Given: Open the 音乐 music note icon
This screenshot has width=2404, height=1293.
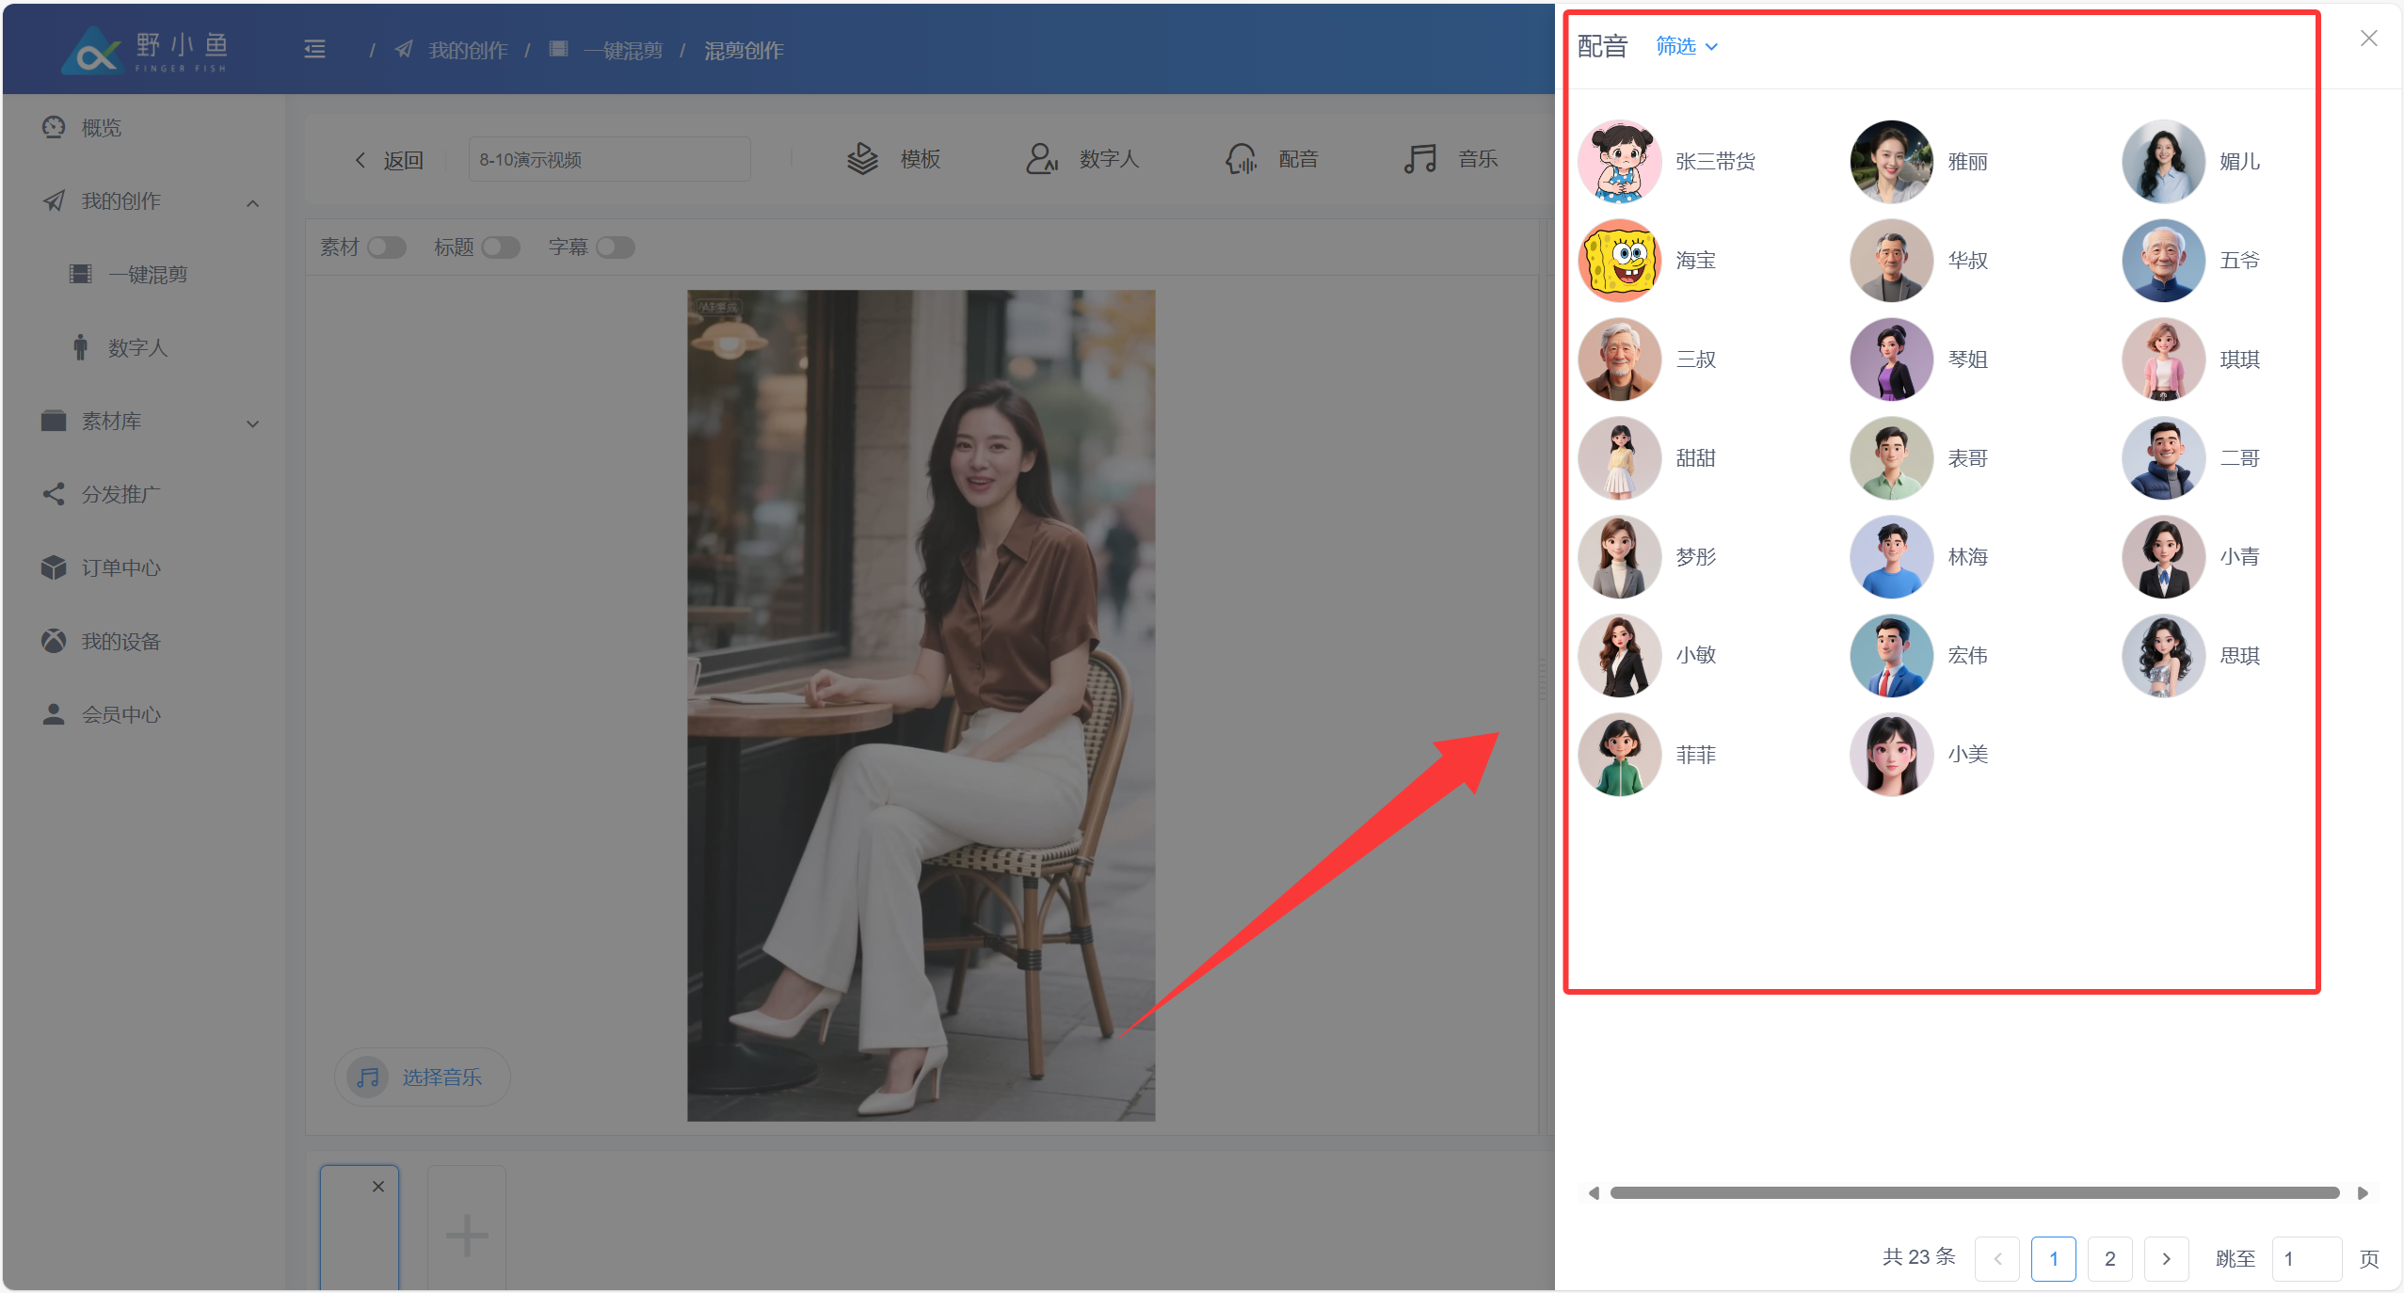Looking at the screenshot, I should pos(1419,159).
